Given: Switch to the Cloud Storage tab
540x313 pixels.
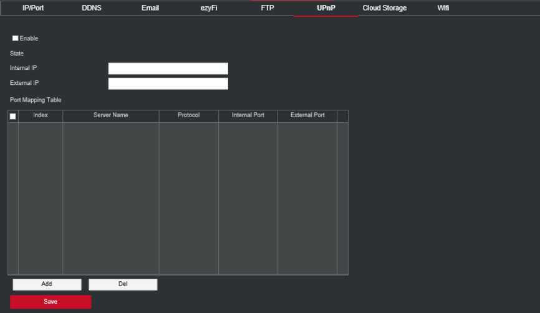Looking at the screenshot, I should coord(385,8).
